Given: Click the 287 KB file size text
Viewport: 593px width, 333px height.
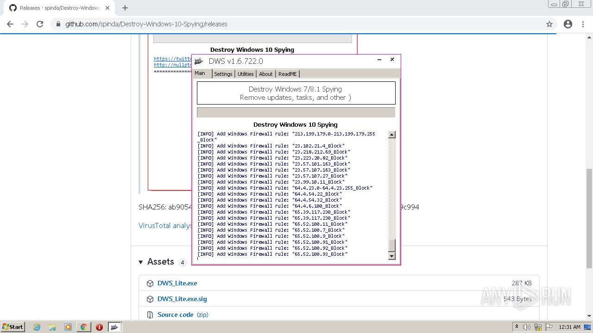Looking at the screenshot, I should [x=522, y=283].
